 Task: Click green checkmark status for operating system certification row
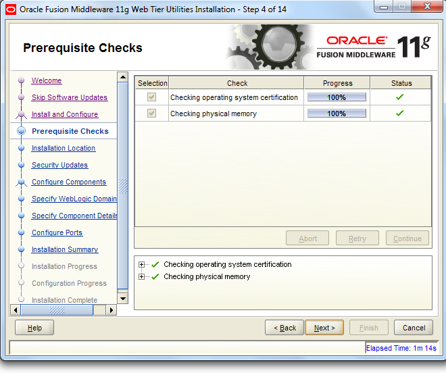pyautogui.click(x=399, y=97)
